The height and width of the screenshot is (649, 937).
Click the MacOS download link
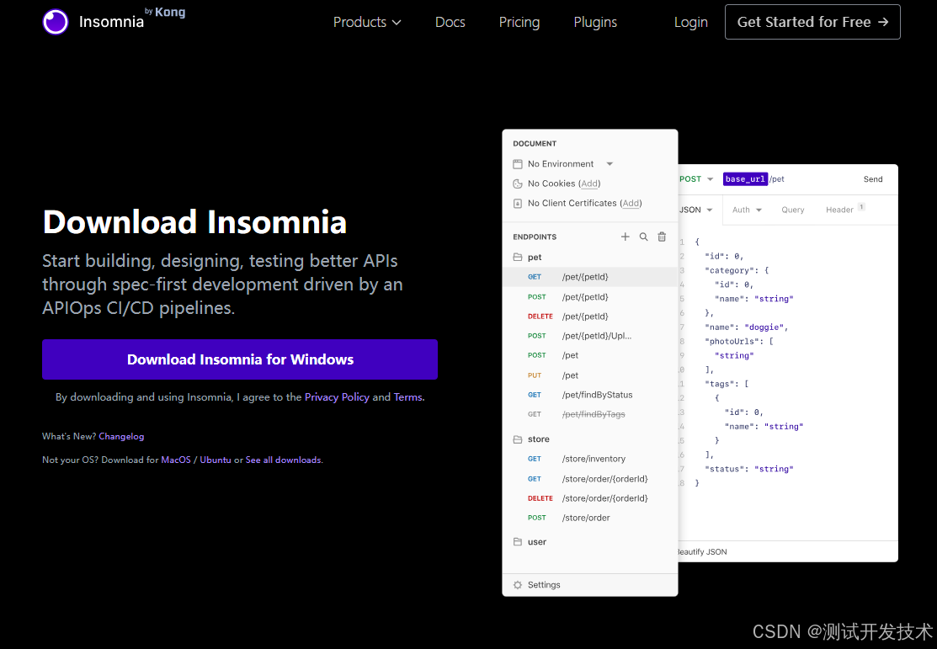[176, 460]
